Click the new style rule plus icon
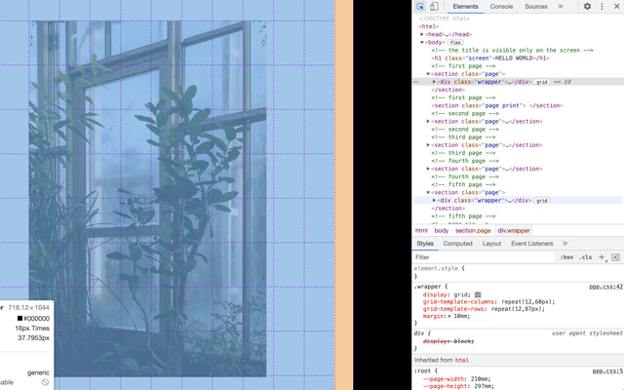This screenshot has width=624, height=390. tap(602, 257)
